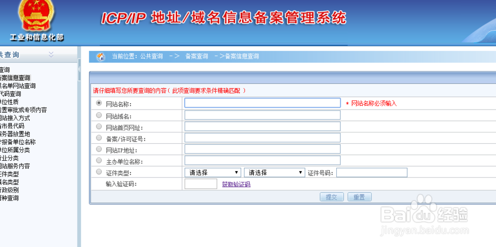Focus the 证件号码 text field
Screen dimensions: 496x247
pyautogui.click(x=372, y=173)
